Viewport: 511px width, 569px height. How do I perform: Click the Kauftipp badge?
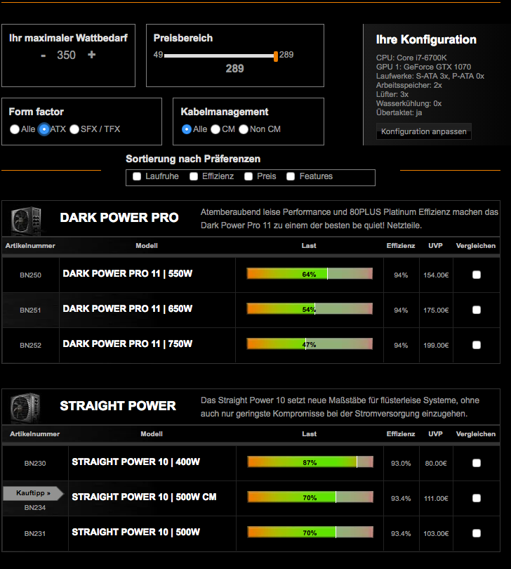coord(34,493)
